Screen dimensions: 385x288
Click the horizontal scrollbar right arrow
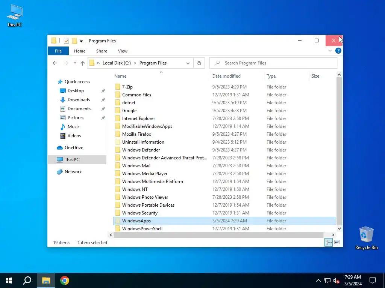tap(333, 235)
